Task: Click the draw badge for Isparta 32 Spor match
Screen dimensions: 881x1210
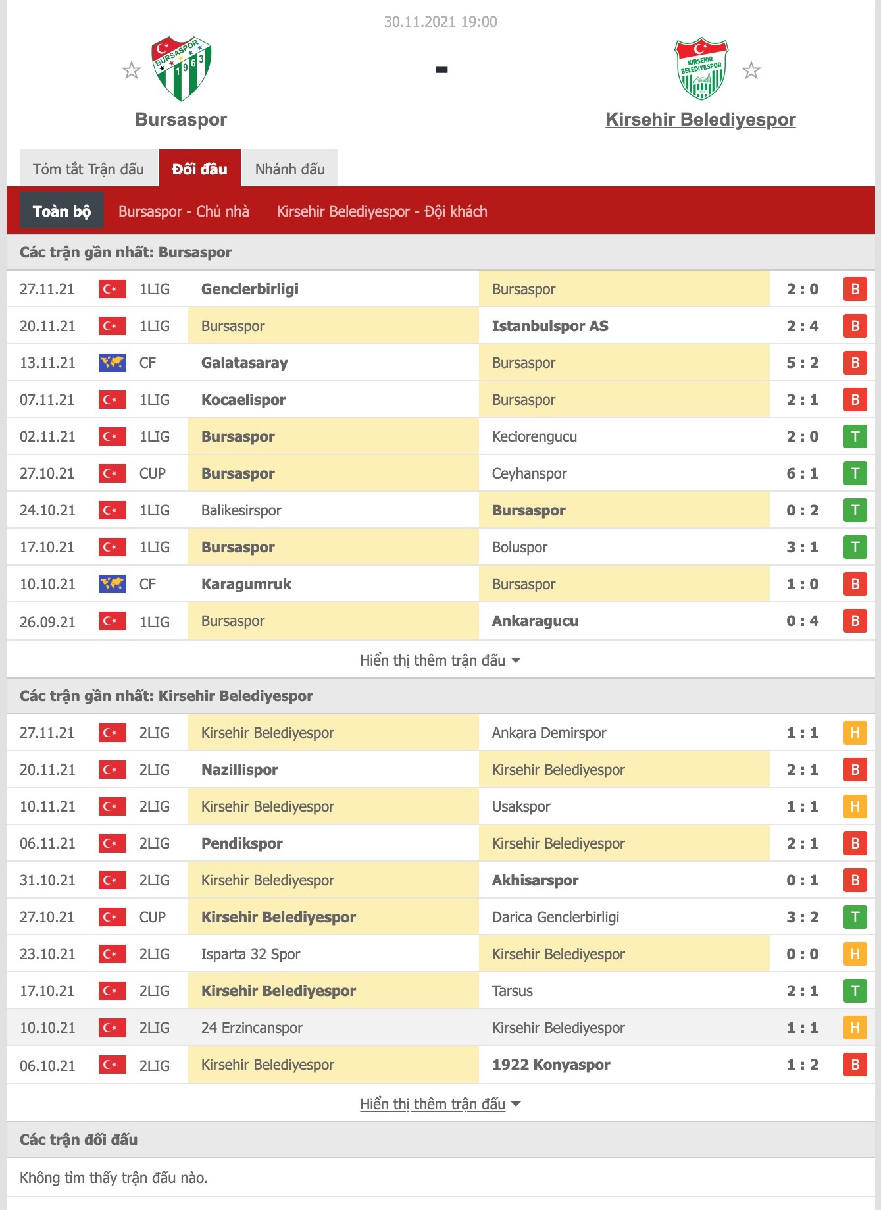Action: 855,954
